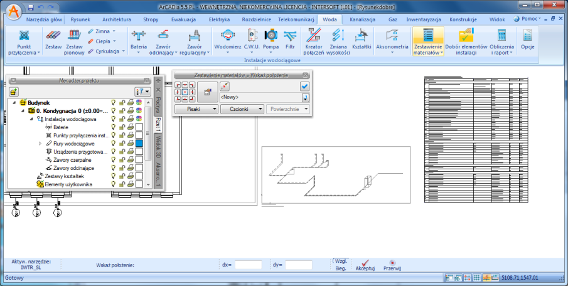
Task: Open the Architektura ribbon tab
Action: point(117,19)
